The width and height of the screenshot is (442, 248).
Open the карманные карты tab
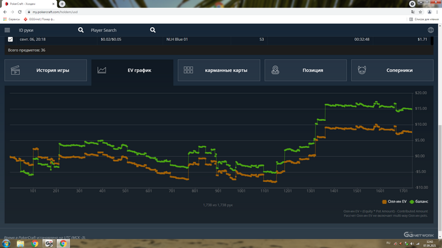[x=219, y=70]
